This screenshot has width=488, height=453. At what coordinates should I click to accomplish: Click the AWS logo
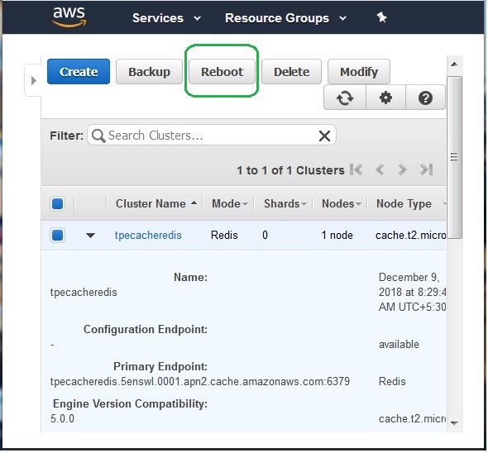pos(69,17)
